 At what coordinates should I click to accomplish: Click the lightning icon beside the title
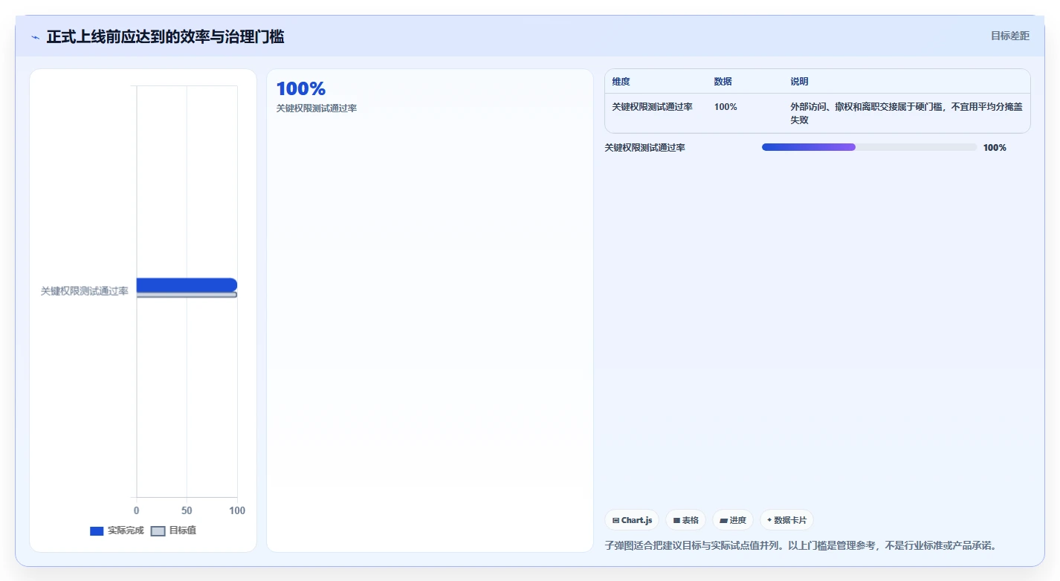[35, 37]
